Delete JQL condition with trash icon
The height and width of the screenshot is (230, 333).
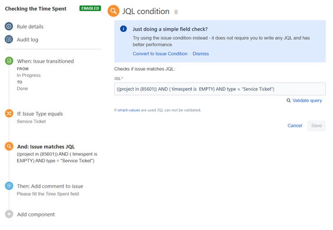coord(176,12)
